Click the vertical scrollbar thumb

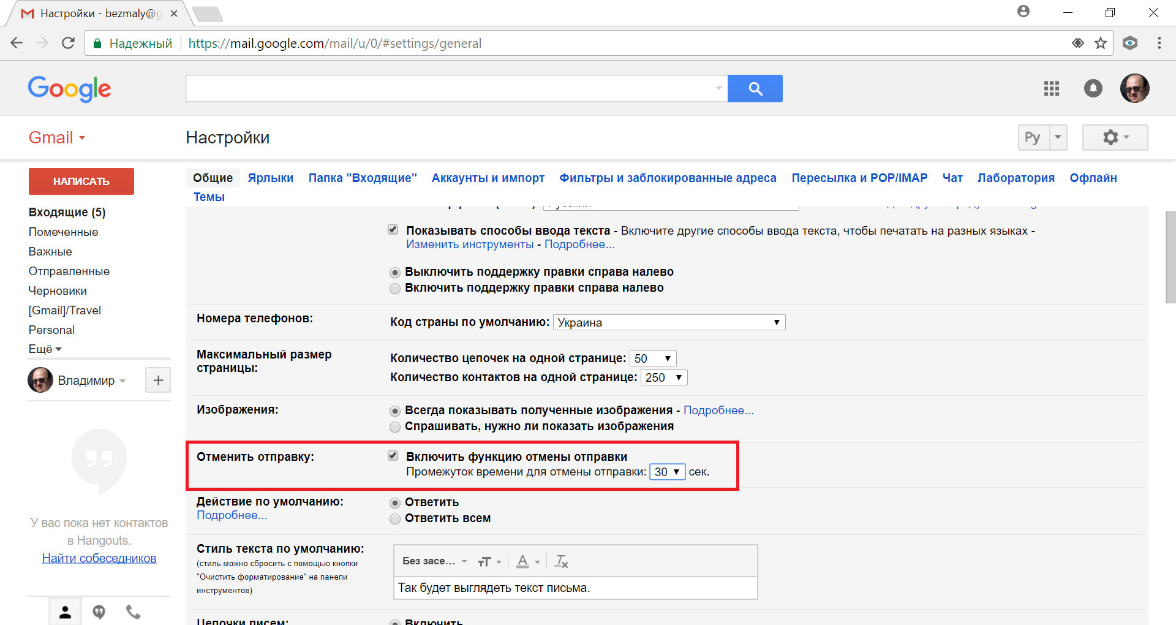(x=1170, y=257)
